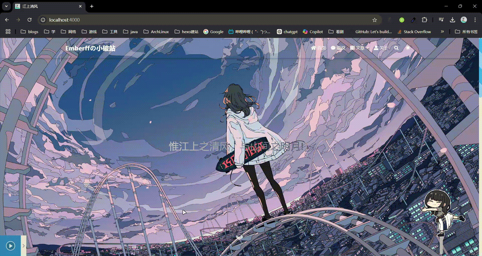Play music with the player button

tap(10, 246)
